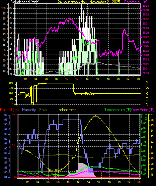Click the 100 windspeed scale value
This screenshot has width=156, height=186.
click(x=3, y=8)
